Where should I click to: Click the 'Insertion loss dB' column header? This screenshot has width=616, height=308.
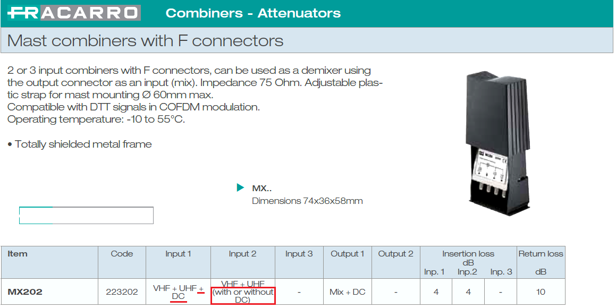click(x=468, y=258)
